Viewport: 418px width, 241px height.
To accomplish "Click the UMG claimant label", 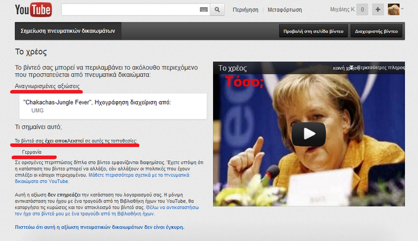I will [37, 110].
